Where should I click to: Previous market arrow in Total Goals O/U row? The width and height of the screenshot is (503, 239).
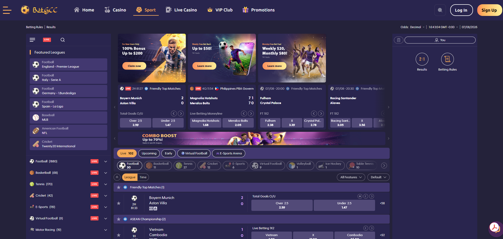(366, 196)
